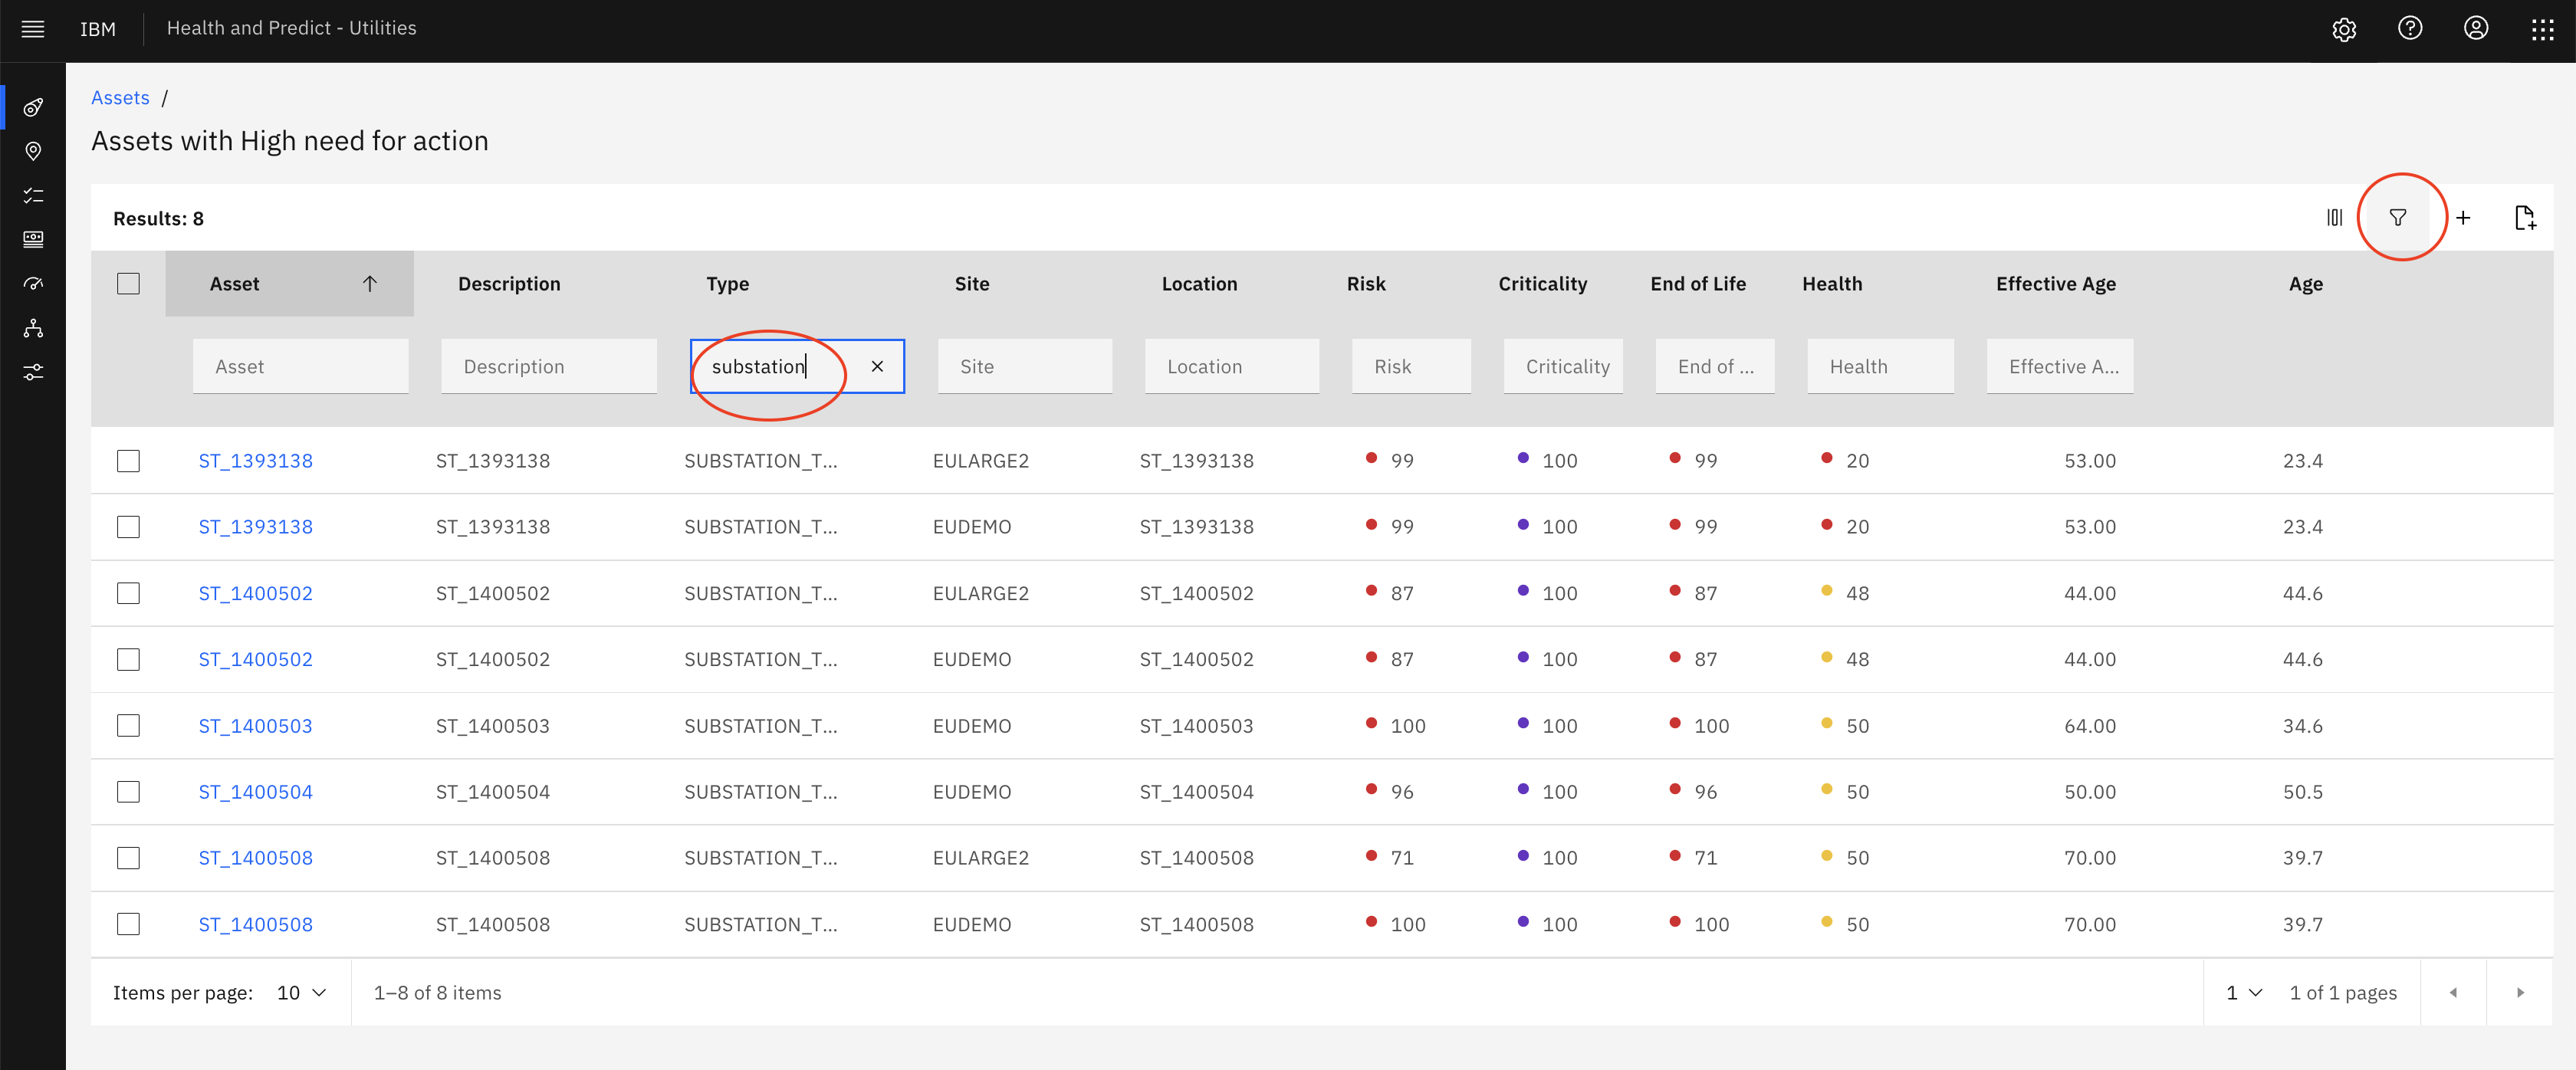Open the hierarchy tree sidebar icon
Image resolution: width=2576 pixels, height=1070 pixels.
click(33, 328)
